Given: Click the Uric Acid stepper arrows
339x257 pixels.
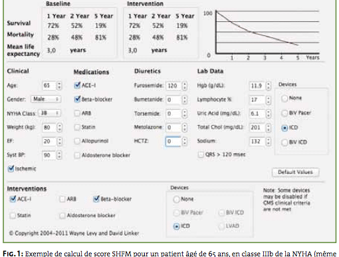Looking at the screenshot, I should tap(269, 114).
